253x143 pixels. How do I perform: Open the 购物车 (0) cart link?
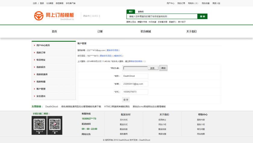[193, 3]
